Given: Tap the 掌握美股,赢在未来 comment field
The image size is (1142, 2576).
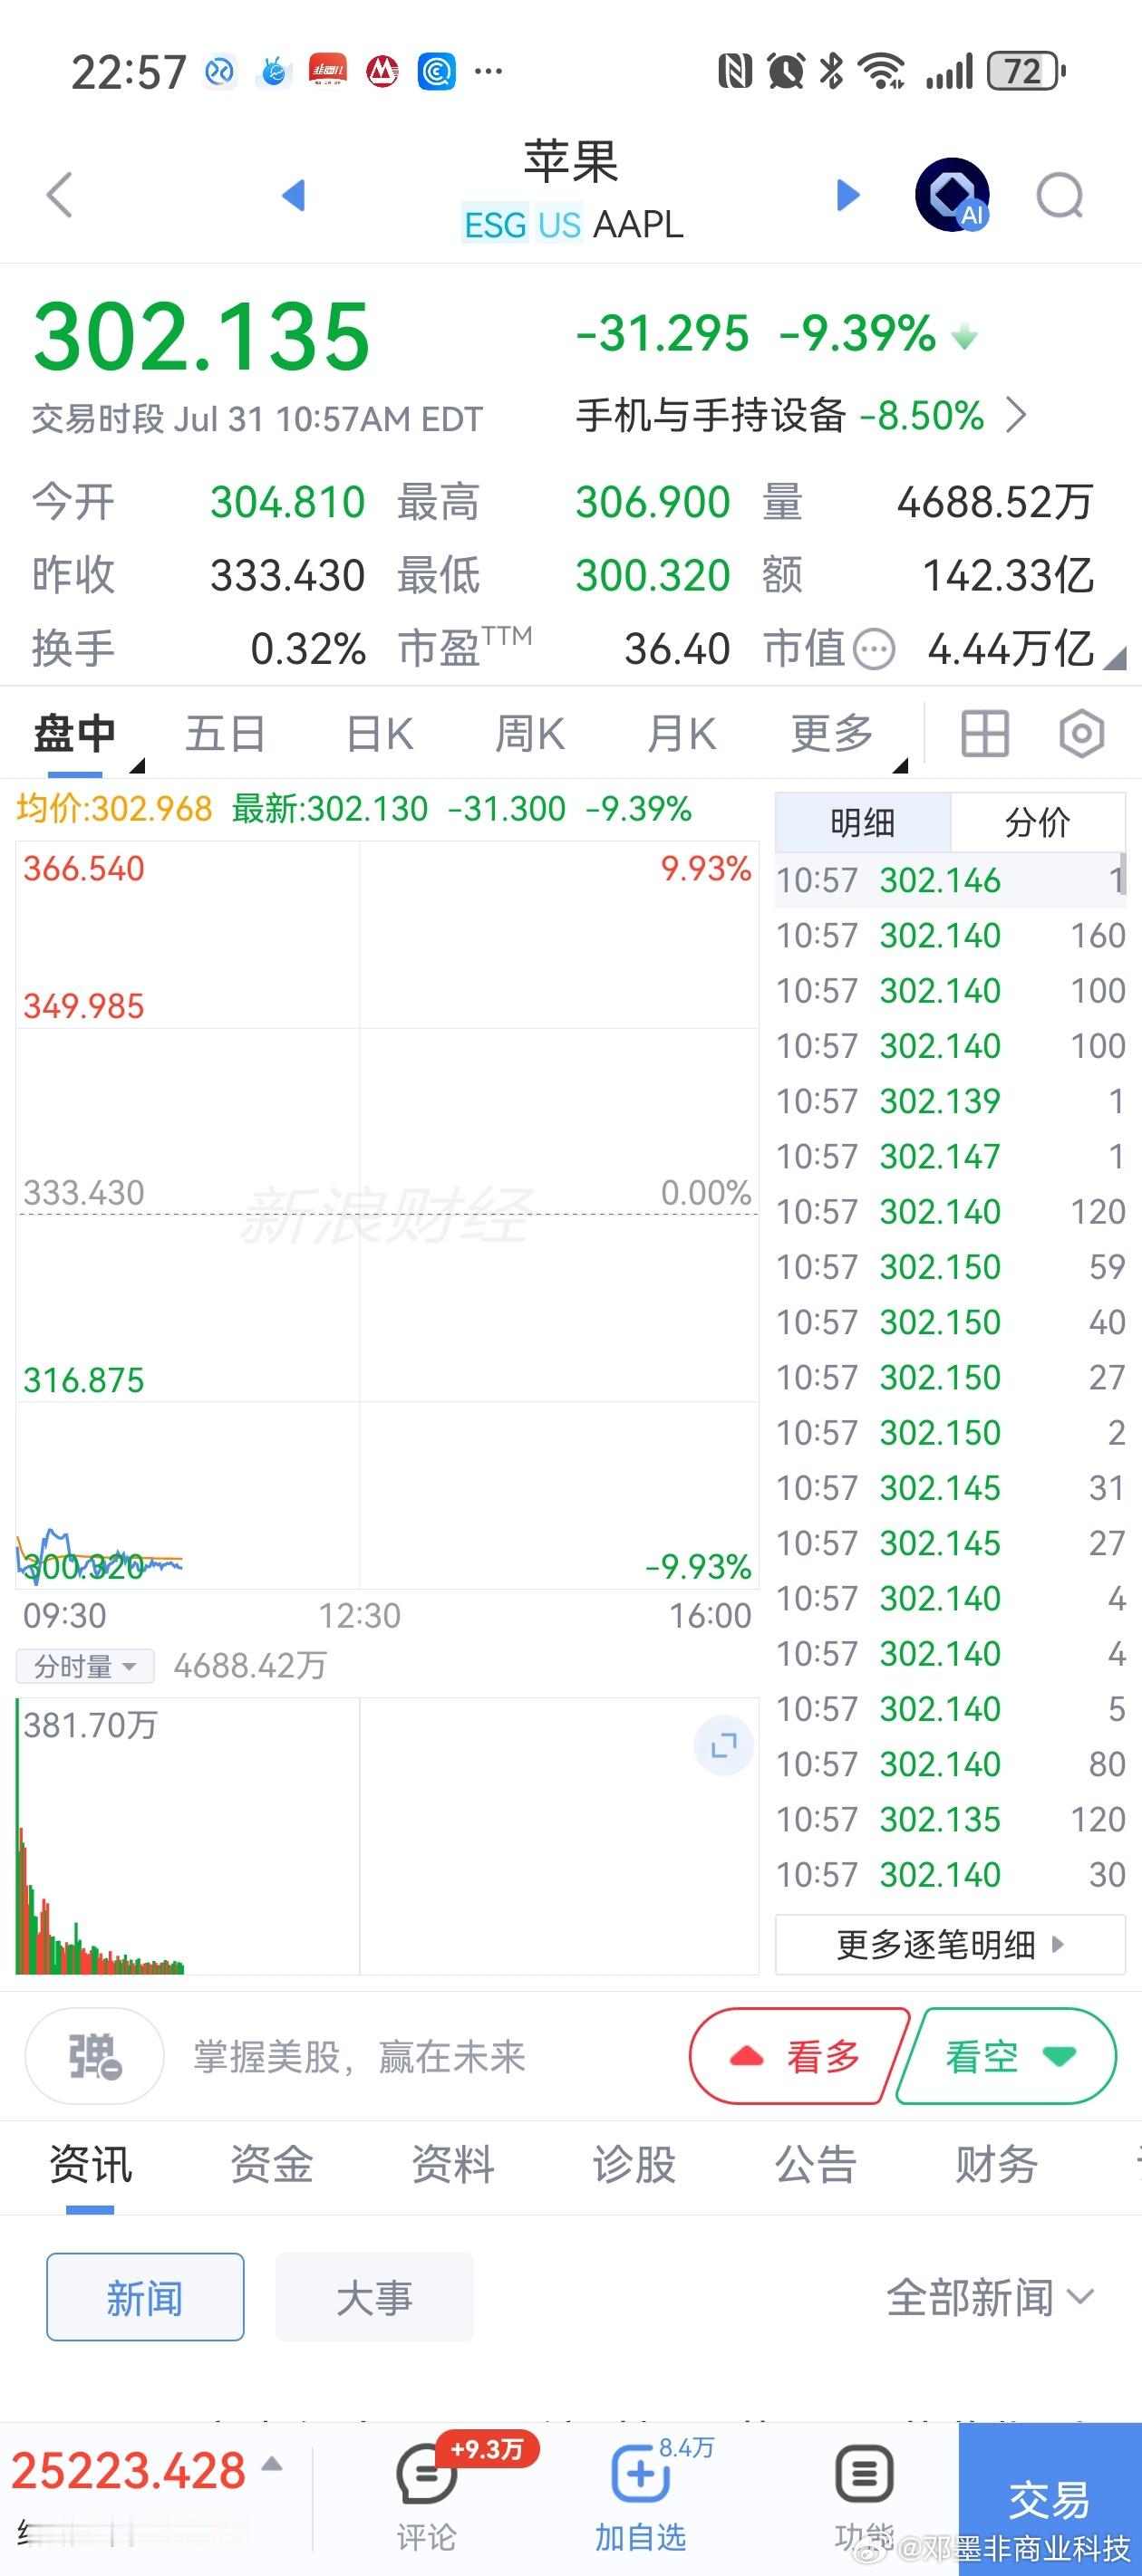Looking at the screenshot, I should click(x=359, y=2057).
